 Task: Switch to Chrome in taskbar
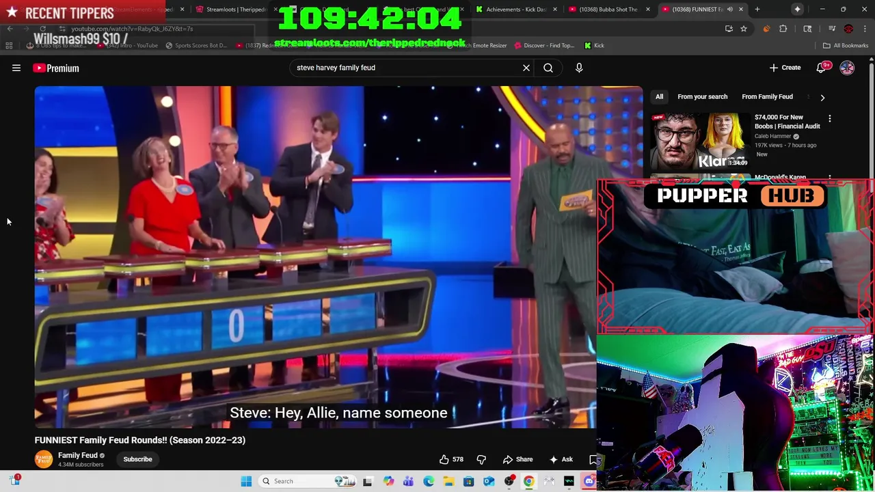click(x=528, y=481)
